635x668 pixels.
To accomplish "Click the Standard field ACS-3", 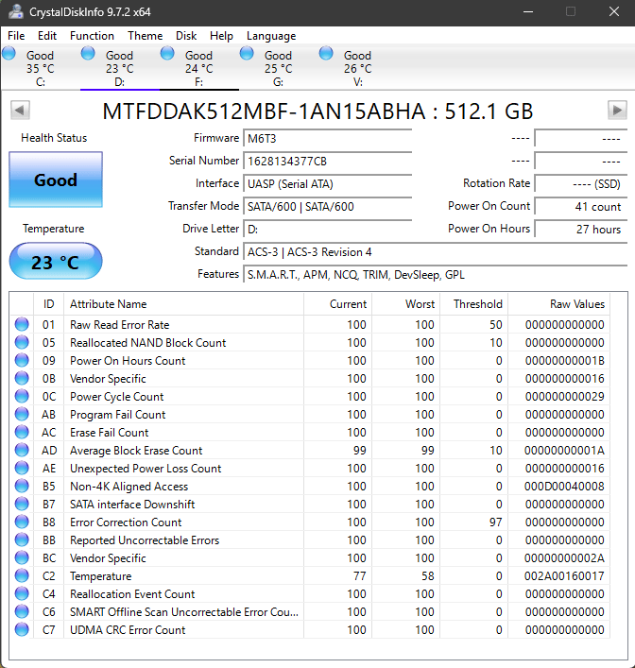I will [x=435, y=251].
